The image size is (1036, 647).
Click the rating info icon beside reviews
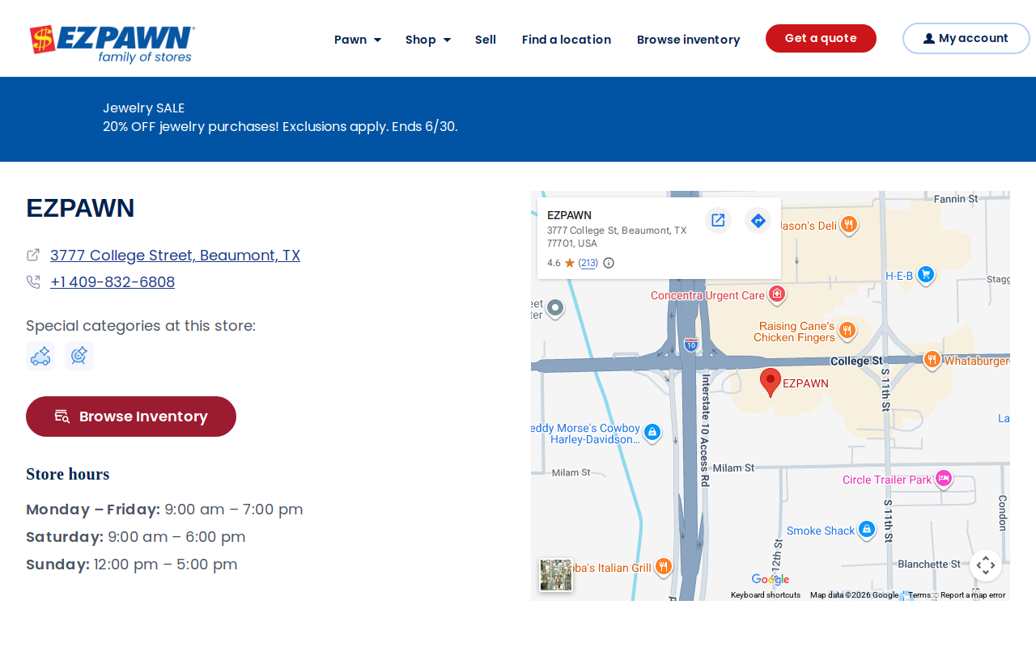609,263
